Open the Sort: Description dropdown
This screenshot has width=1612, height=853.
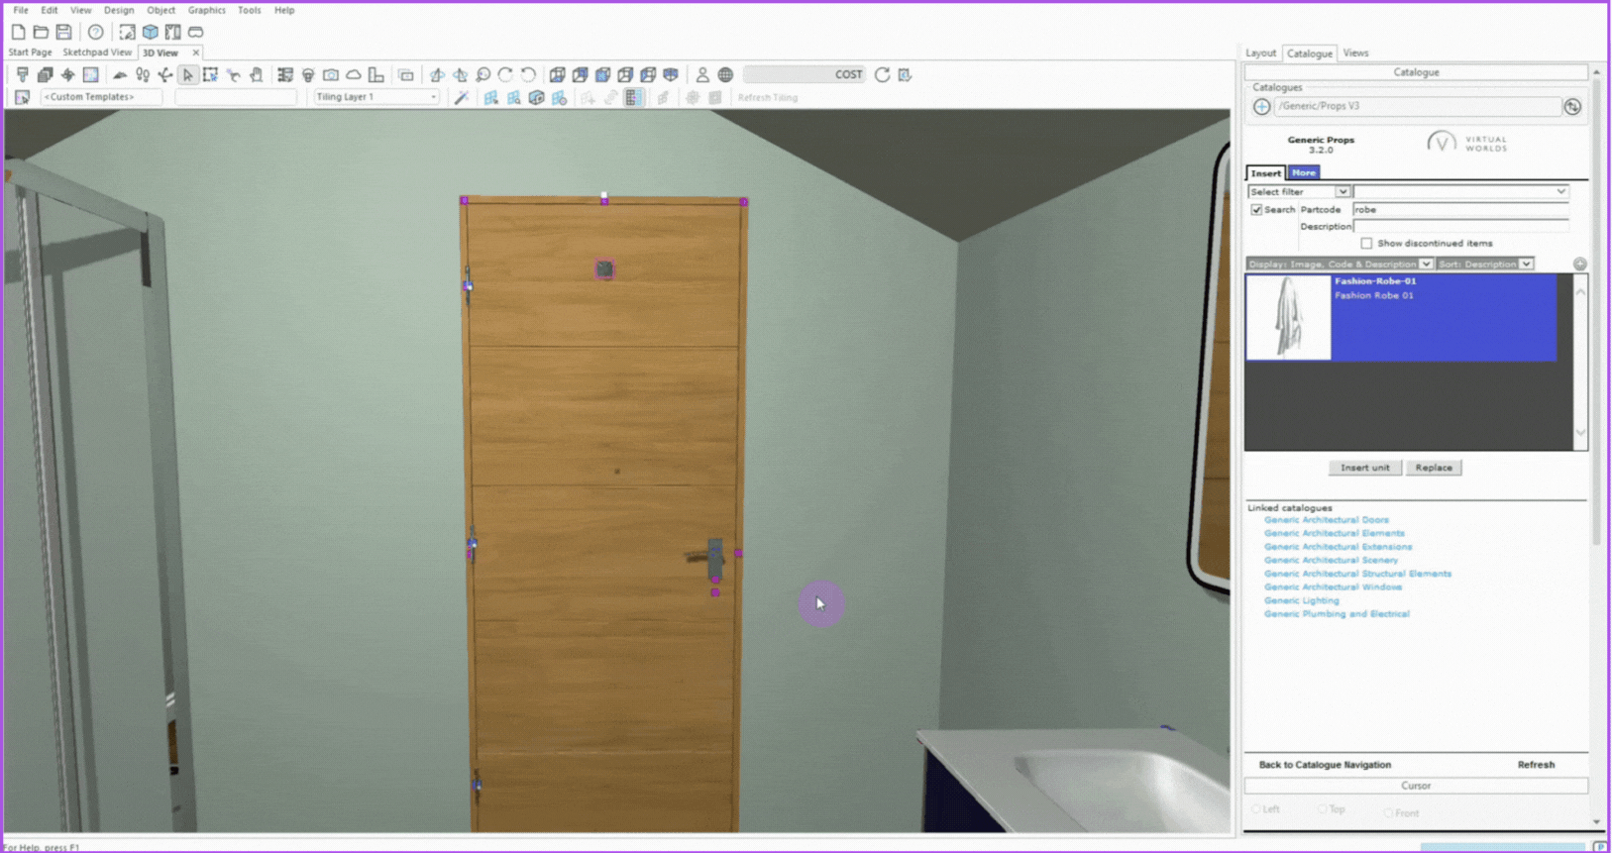click(x=1484, y=265)
